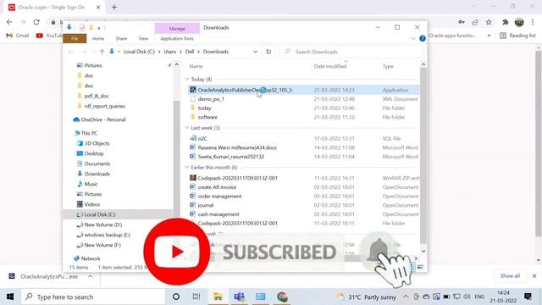This screenshot has height=305, width=542.
Task: Refresh the Downloads folder view
Action: point(268,52)
